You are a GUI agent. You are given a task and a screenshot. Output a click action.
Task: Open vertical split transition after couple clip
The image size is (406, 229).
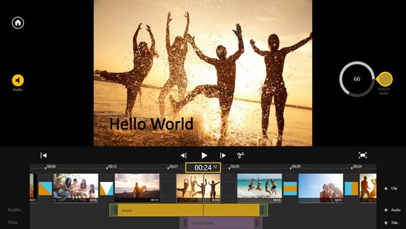point(351,188)
